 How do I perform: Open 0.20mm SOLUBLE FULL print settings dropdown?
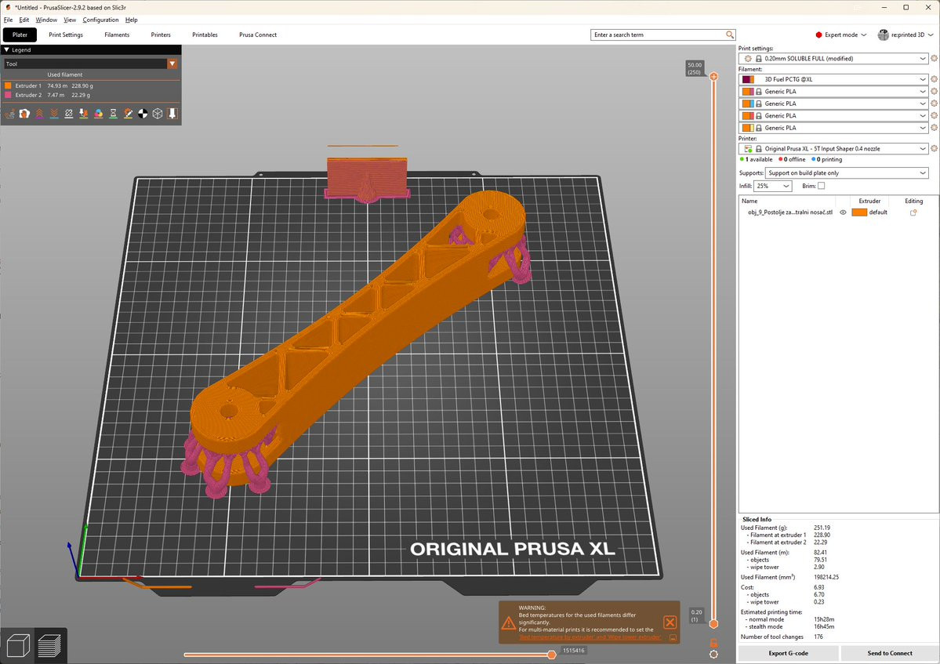tap(834, 58)
